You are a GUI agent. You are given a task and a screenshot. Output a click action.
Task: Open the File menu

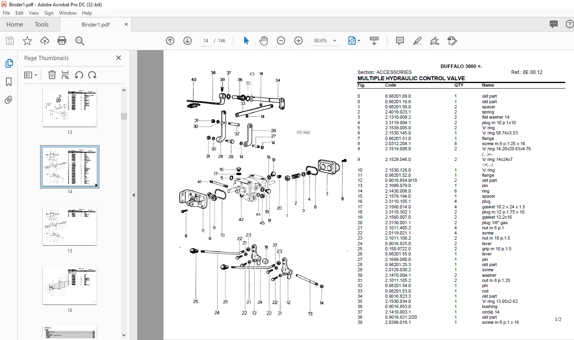point(6,13)
